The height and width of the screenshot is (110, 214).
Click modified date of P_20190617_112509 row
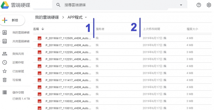tap(155, 38)
